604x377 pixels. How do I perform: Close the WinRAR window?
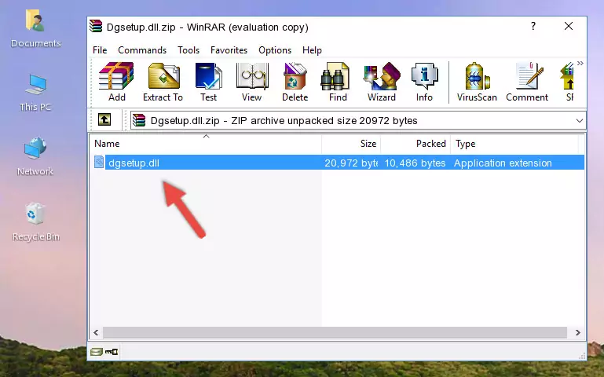(569, 26)
